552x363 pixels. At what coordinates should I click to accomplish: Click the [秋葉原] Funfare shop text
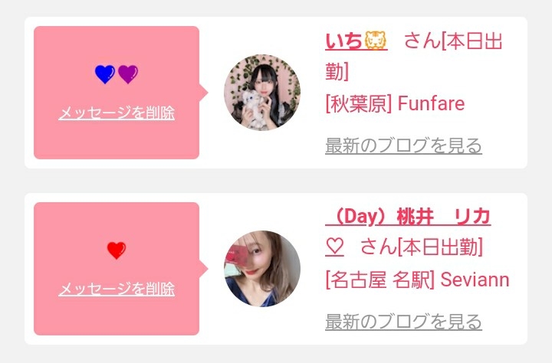395,103
